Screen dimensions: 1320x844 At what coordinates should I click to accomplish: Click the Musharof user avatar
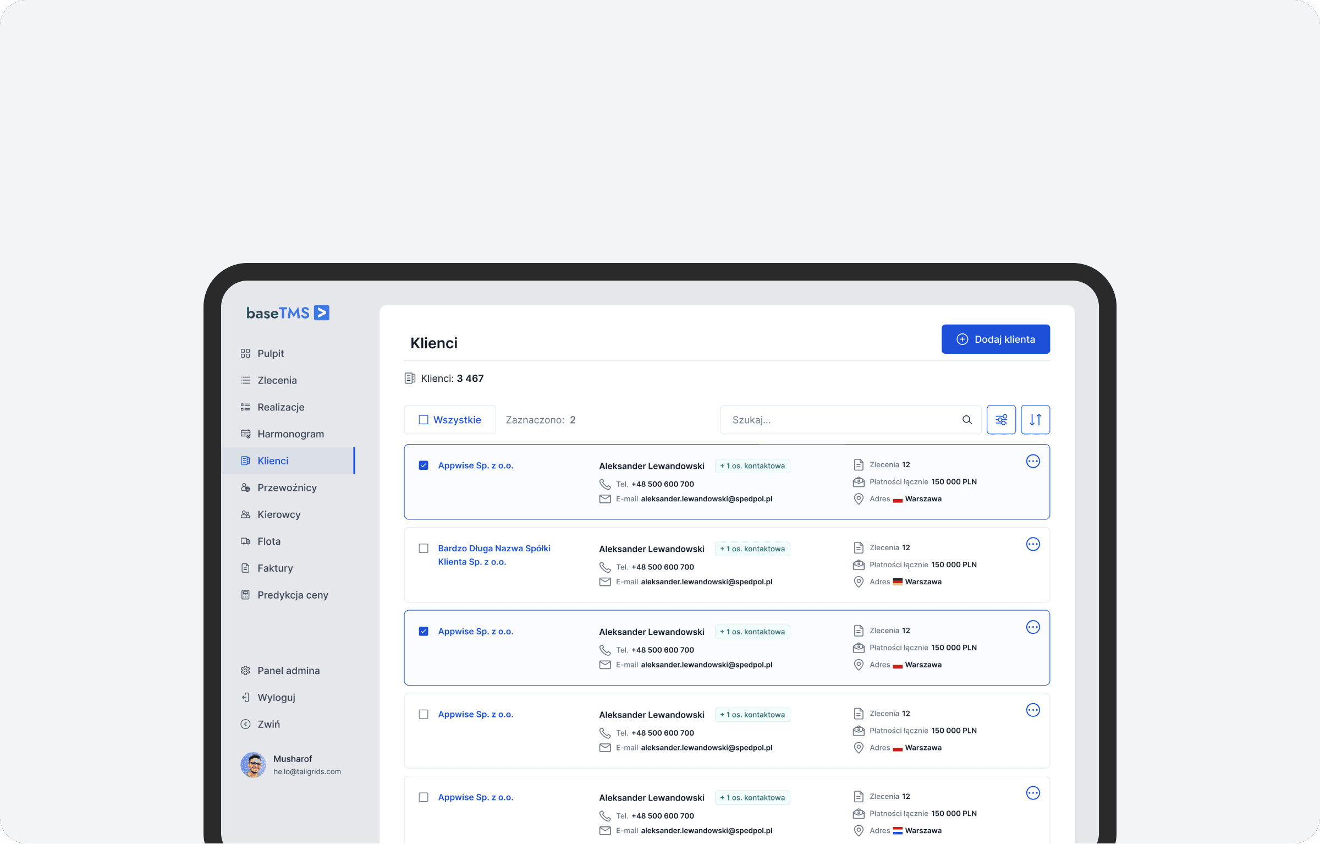click(253, 765)
